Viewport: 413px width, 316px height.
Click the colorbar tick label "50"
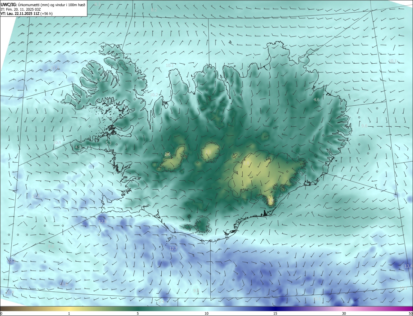tap(411, 313)
